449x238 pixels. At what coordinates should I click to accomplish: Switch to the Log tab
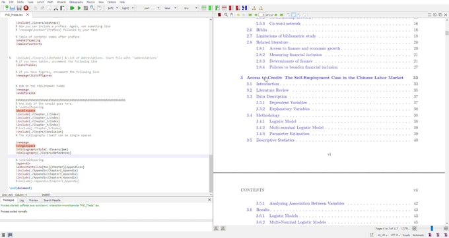pos(22,200)
